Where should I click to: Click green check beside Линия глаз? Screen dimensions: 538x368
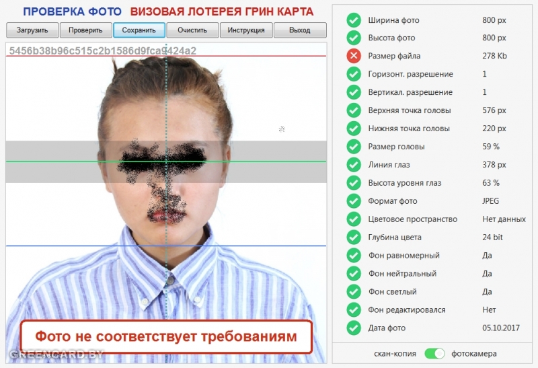(354, 165)
